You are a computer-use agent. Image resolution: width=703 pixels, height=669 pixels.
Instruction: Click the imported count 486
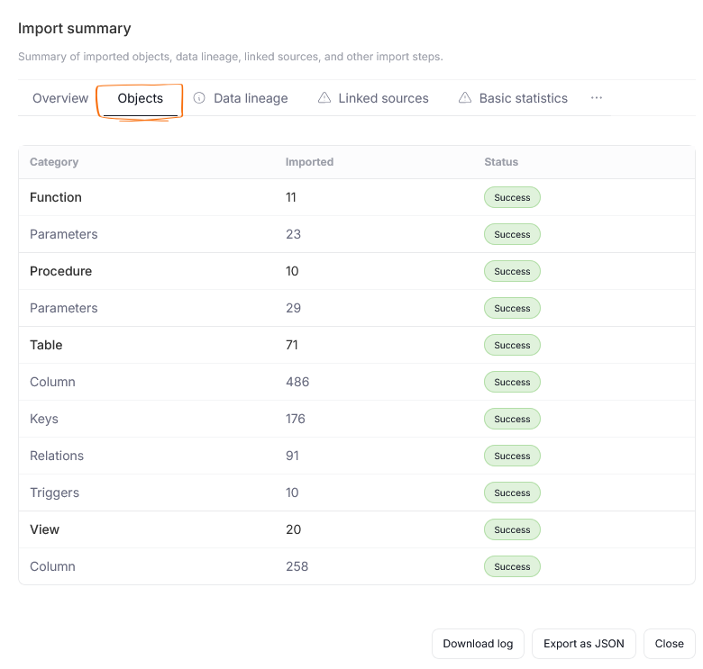point(297,382)
